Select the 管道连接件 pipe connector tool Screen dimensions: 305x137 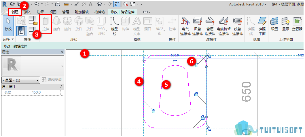point(210,26)
